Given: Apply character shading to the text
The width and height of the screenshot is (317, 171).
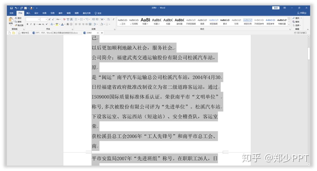Looking at the screenshot, I should tap(67, 24).
